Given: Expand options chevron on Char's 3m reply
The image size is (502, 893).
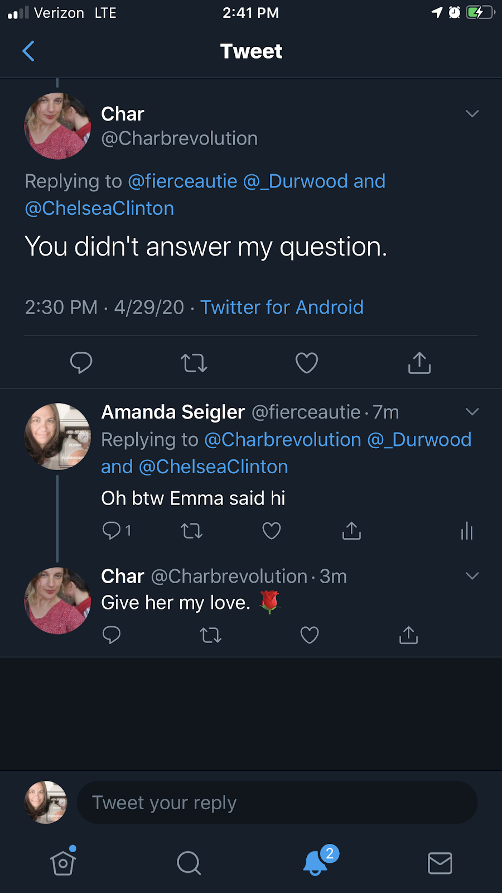Looking at the screenshot, I should click(472, 576).
